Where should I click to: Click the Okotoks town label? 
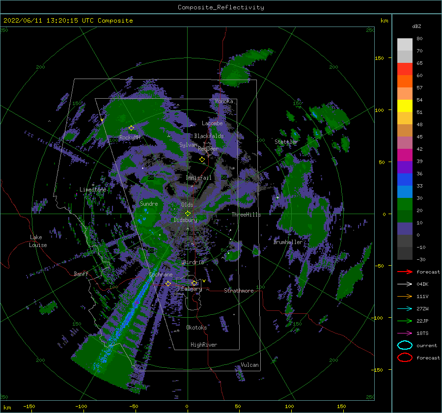point(196,328)
